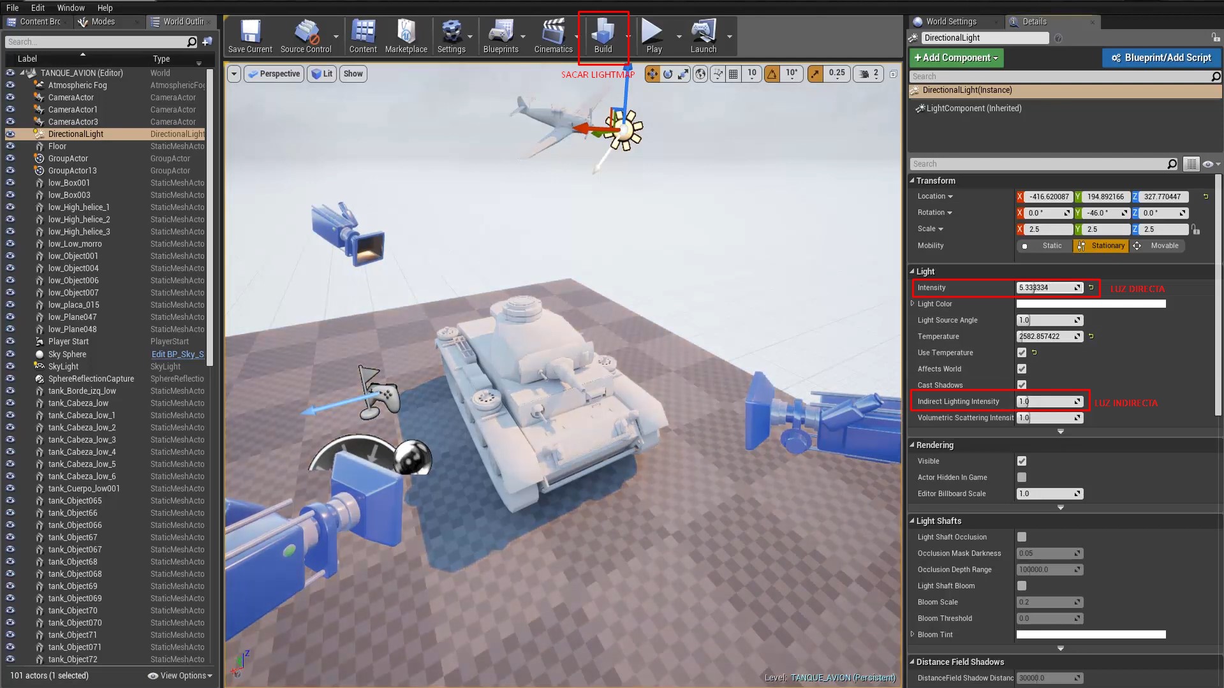Toggle visibility of the Floor actor

click(10, 146)
